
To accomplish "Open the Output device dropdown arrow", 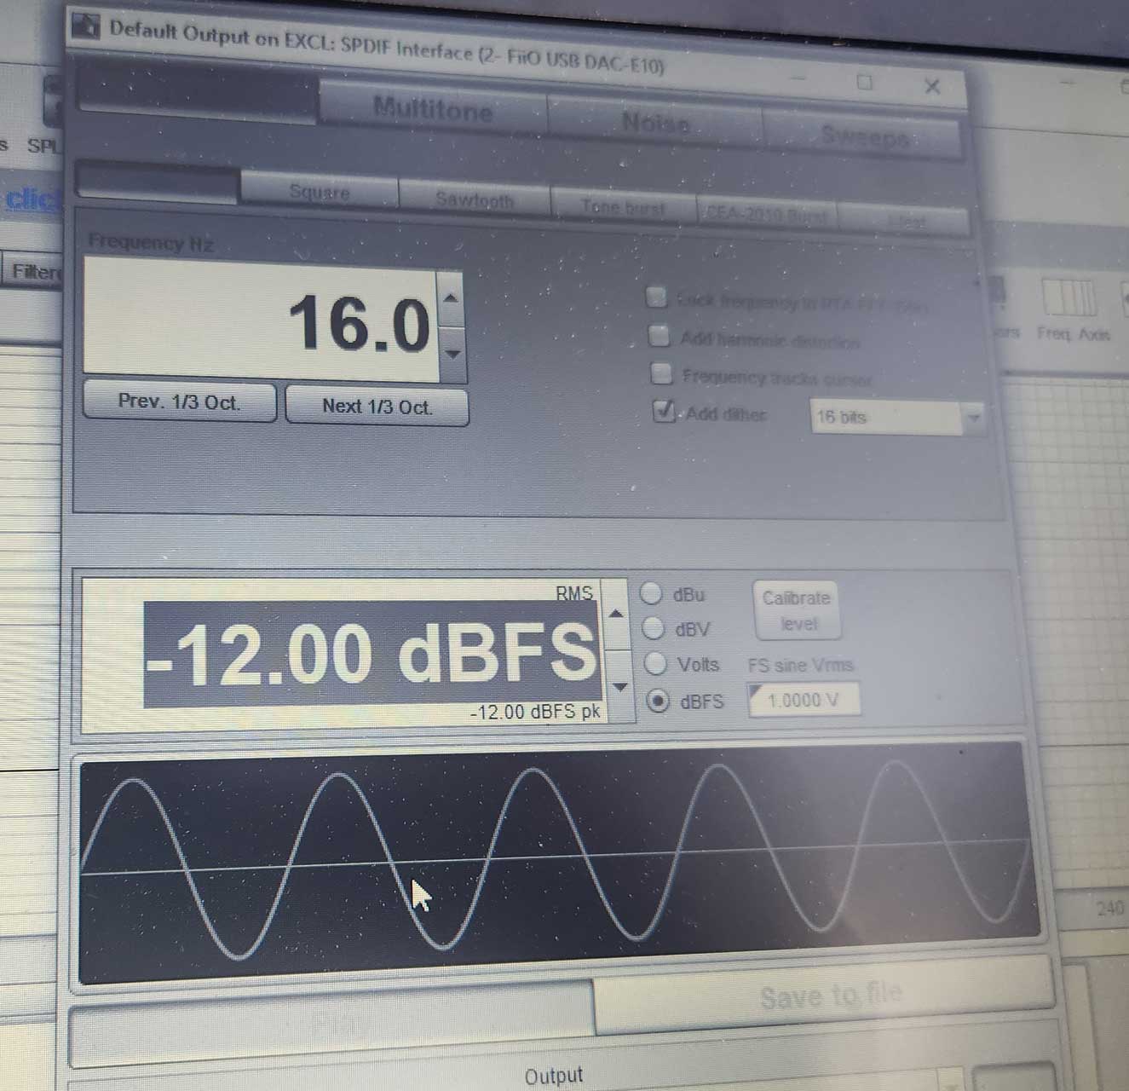I will 951,1081.
